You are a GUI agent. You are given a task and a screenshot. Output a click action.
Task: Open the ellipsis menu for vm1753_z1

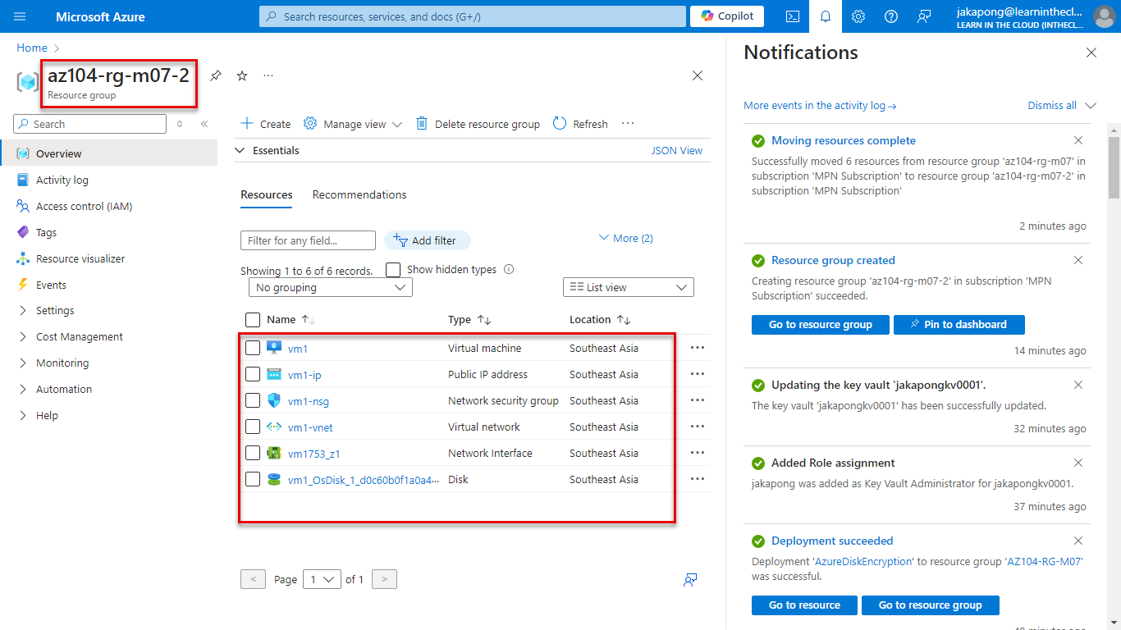(x=698, y=453)
